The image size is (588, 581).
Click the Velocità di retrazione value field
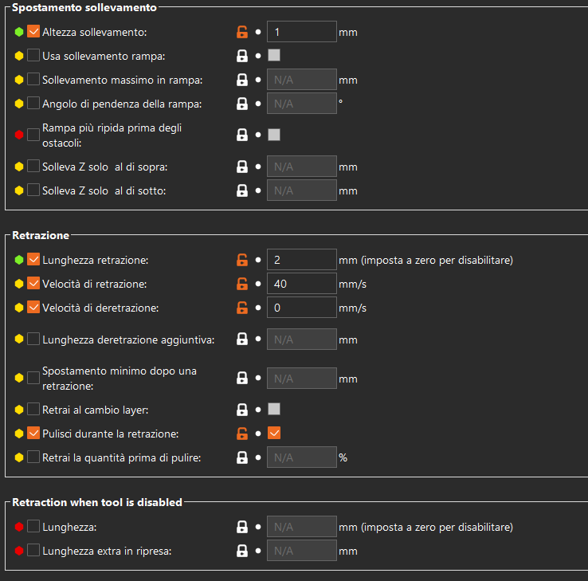pyautogui.click(x=301, y=284)
